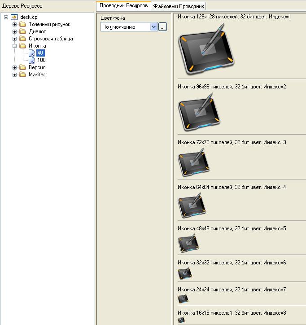Click the text 'Иконка 24x24 пикселей, 32 бит цвет. Индекс=7'

[x=232, y=290]
